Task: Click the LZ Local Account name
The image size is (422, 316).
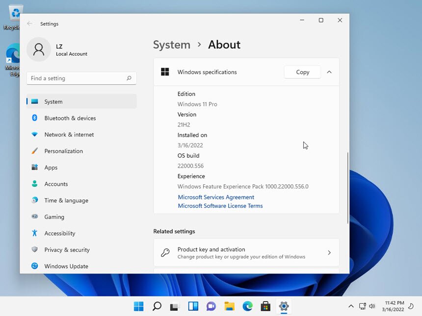Action: pyautogui.click(x=72, y=50)
